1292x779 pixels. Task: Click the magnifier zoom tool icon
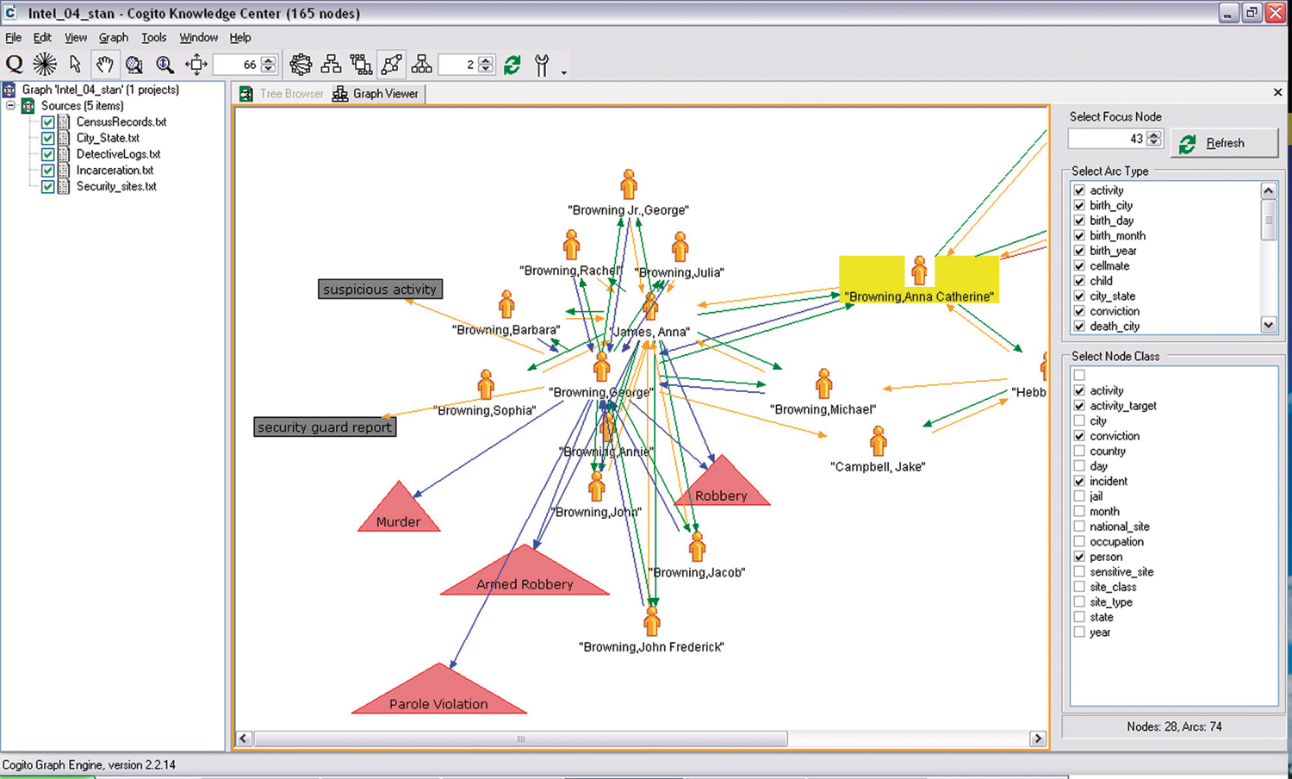pyautogui.click(x=165, y=65)
